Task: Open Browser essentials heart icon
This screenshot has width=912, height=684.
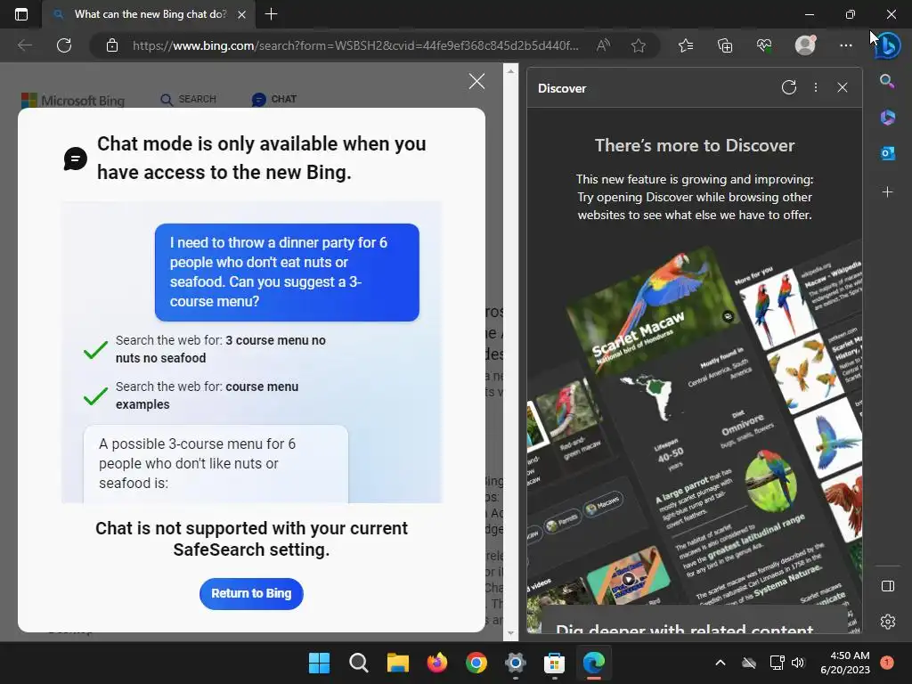Action: click(x=764, y=45)
